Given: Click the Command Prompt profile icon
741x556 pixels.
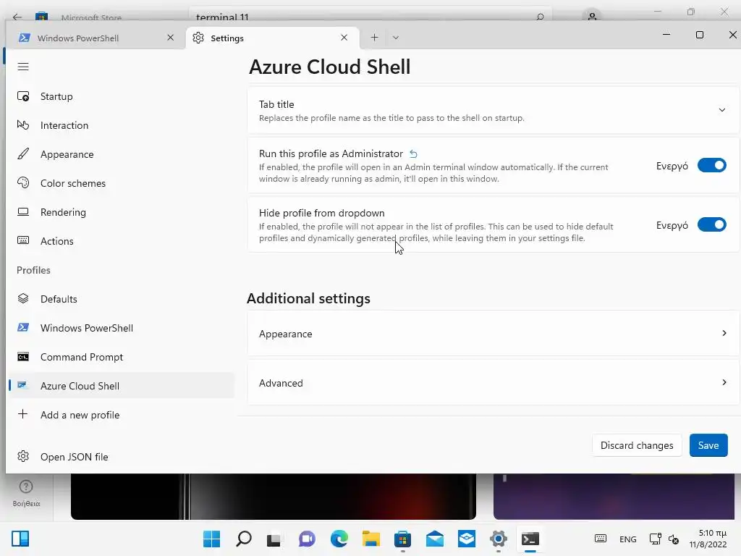Looking at the screenshot, I should click(x=23, y=356).
